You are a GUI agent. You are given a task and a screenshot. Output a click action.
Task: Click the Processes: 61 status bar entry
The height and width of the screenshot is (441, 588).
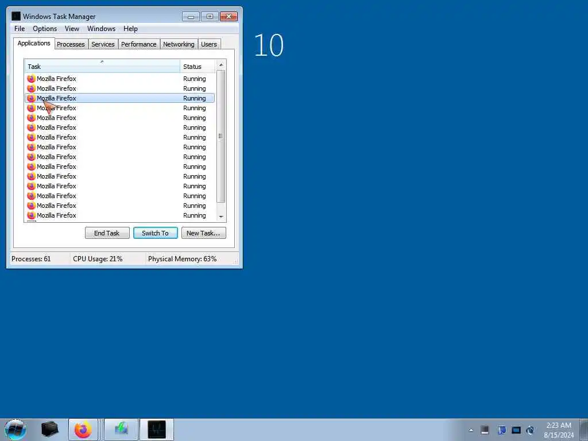click(31, 259)
